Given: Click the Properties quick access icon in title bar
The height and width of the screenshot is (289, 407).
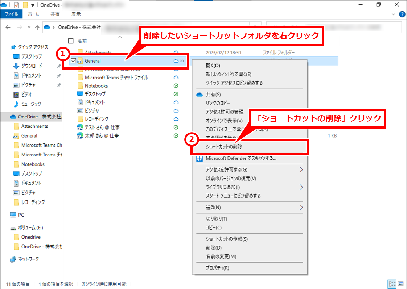Looking at the screenshot, I should pyautogui.click(x=16, y=5).
